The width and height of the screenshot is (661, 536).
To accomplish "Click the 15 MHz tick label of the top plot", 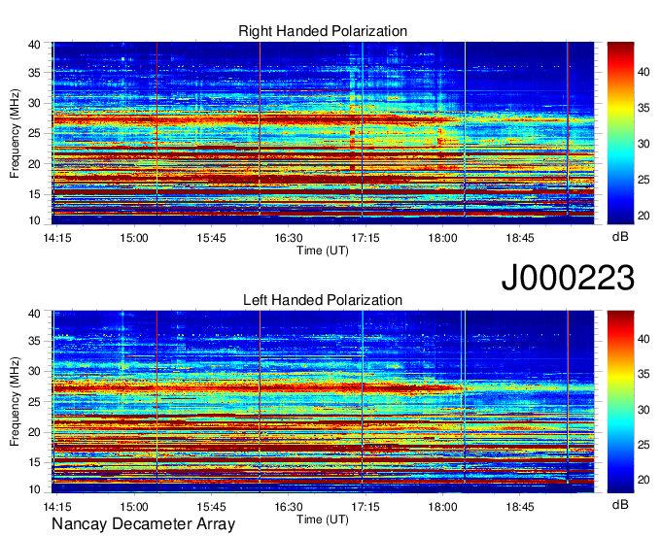I will tap(35, 194).
